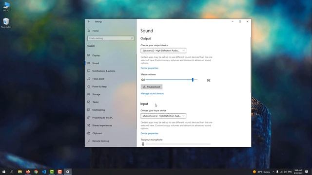Go back using the Settings back arrow
312x175 pixels.
pyautogui.click(x=89, y=21)
